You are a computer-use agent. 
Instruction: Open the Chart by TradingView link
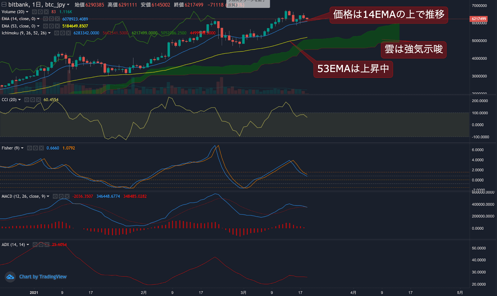[43, 277]
